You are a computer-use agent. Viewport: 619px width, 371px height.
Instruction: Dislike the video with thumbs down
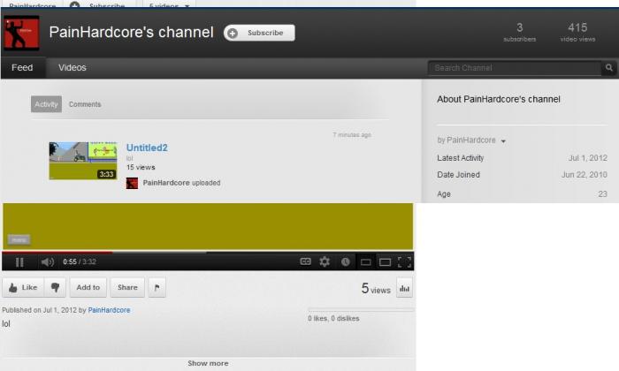point(55,287)
